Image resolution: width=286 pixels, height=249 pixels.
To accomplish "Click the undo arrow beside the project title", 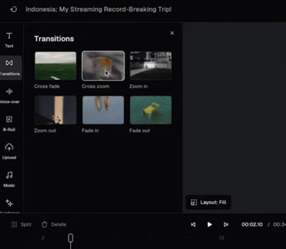I will point(14,9).
